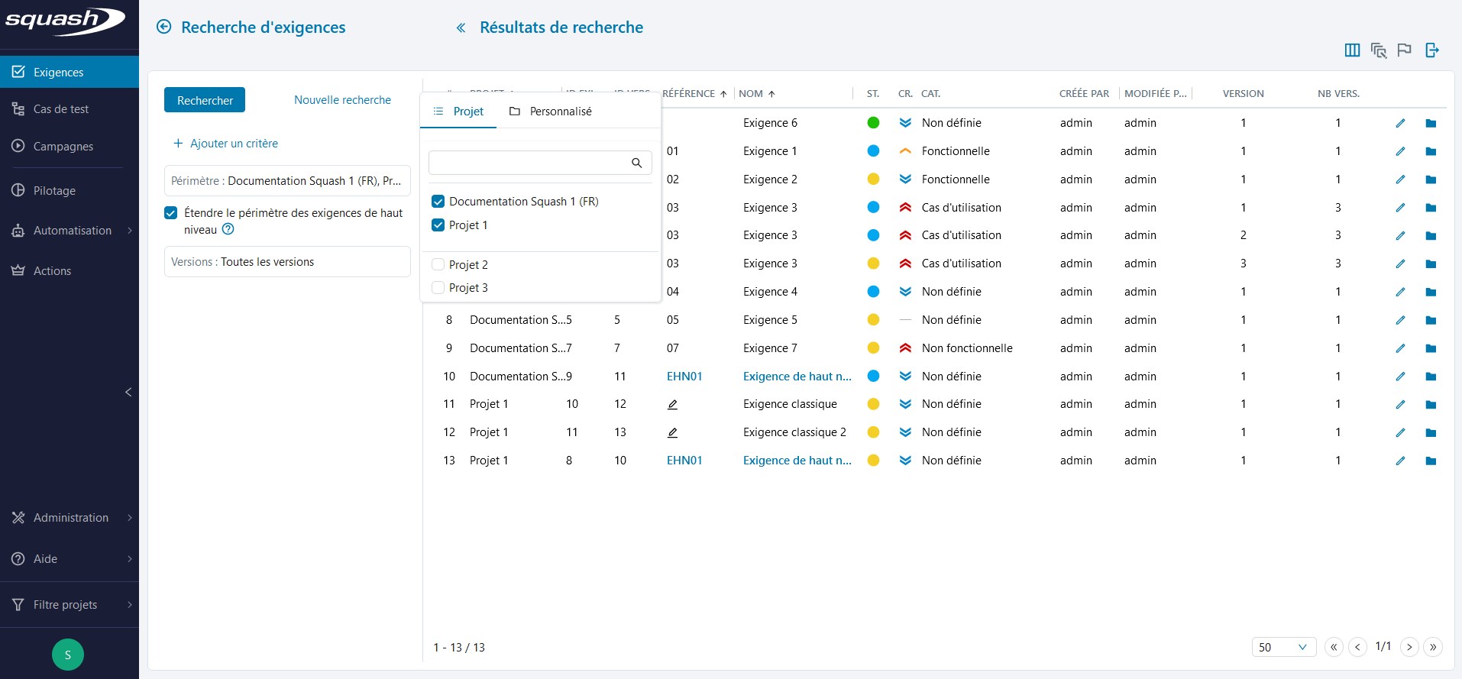This screenshot has height=679, width=1462.
Task: Open the page size dropdown showing 50
Action: tap(1283, 647)
